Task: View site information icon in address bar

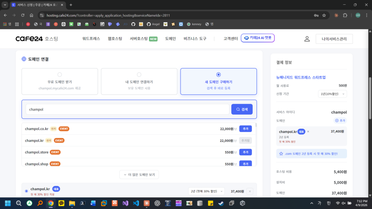Action: coord(42,15)
